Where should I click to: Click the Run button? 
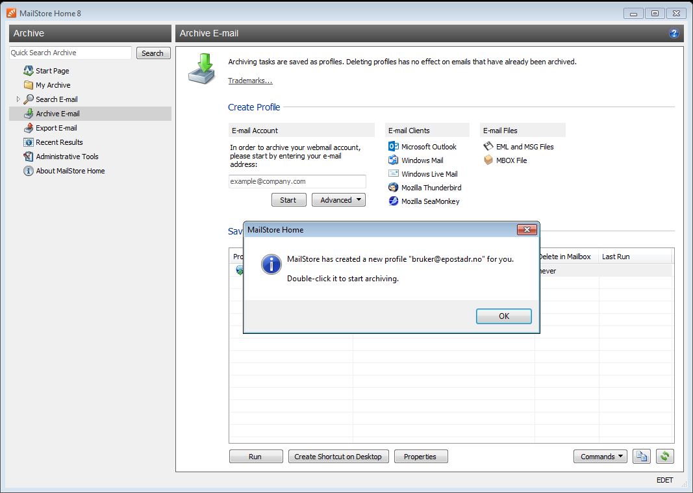[256, 457]
